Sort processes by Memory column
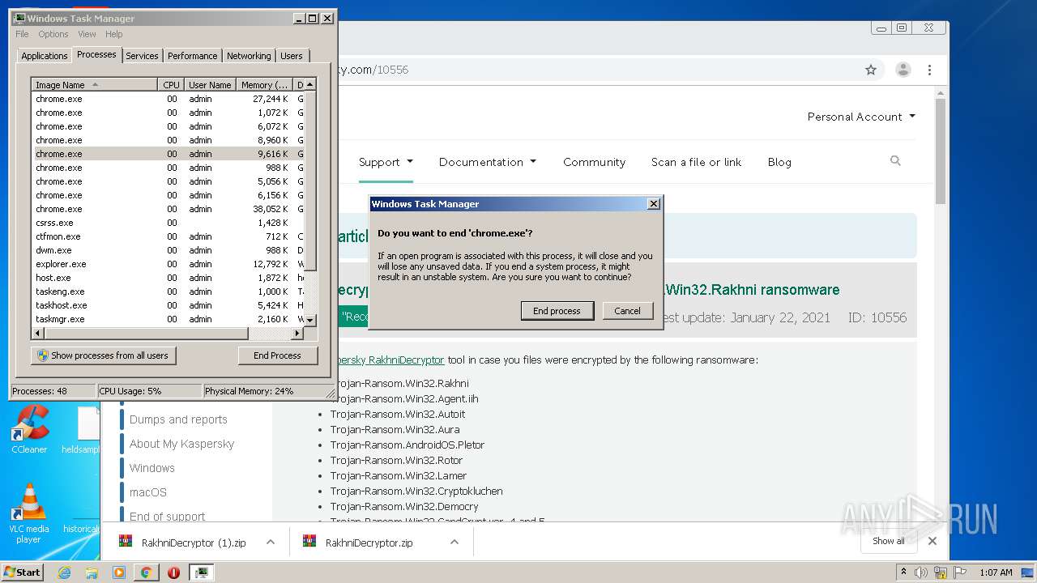 pos(264,85)
